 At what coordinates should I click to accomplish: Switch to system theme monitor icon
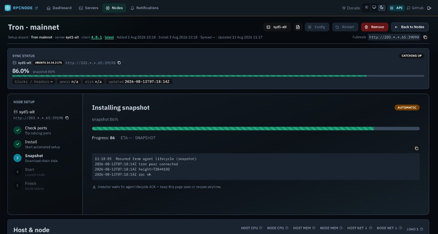coord(374,8)
